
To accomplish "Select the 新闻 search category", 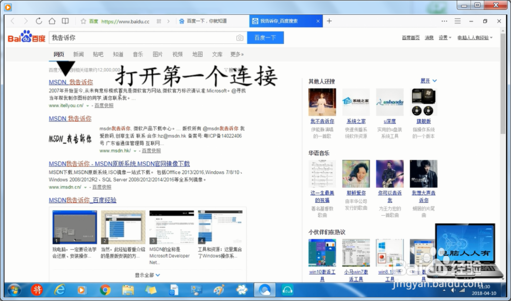I will coord(78,54).
